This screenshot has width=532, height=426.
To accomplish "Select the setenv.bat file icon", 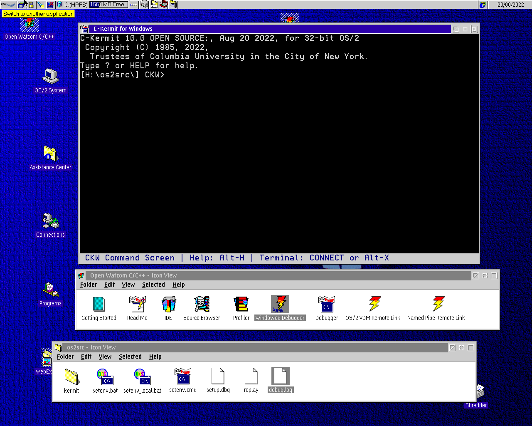I will pyautogui.click(x=105, y=381).
